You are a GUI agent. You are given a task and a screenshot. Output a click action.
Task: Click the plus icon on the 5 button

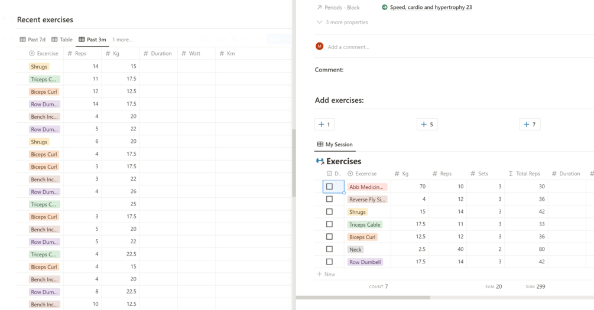click(x=423, y=125)
